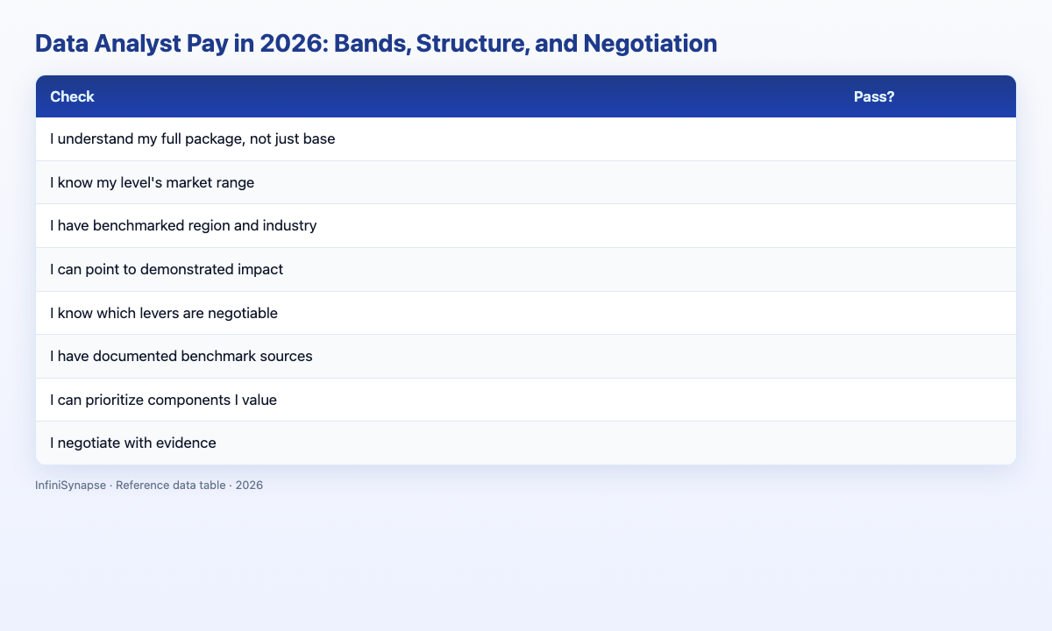Screen dimensions: 1052x631
Task: Click the InfiniSynapse footer text
Action: click(x=149, y=485)
